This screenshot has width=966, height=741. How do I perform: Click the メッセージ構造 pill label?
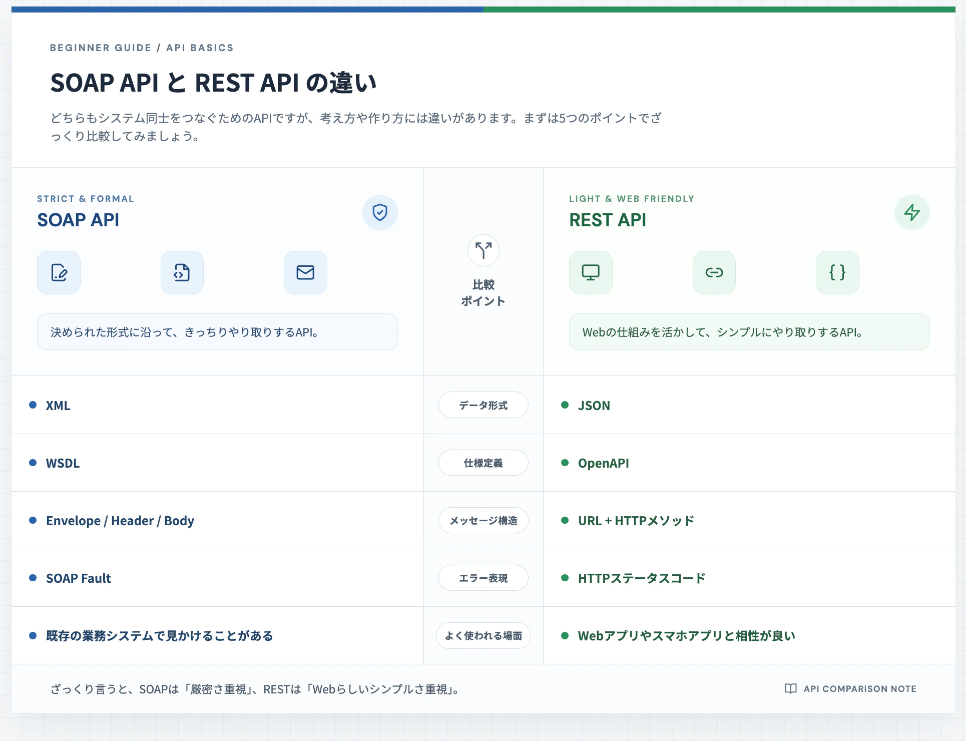(x=484, y=520)
